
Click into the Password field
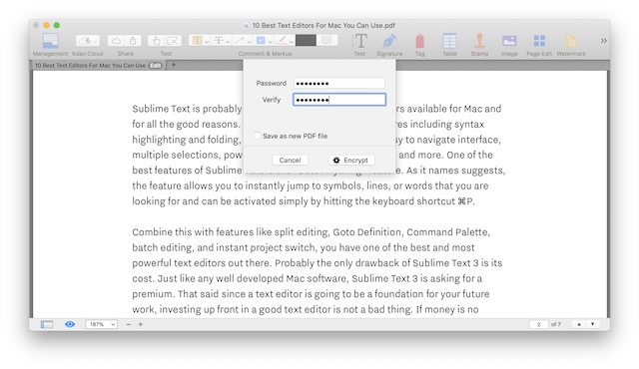pos(339,83)
